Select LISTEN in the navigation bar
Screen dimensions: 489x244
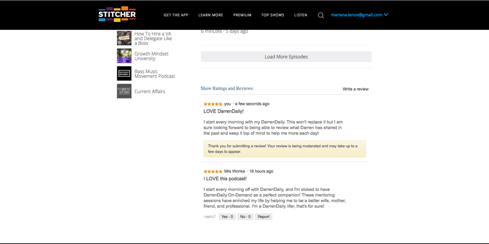click(x=301, y=15)
